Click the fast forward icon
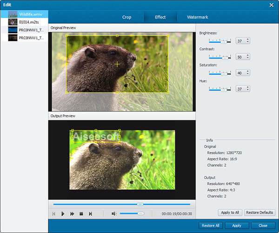279x233 pixels. click(72, 214)
